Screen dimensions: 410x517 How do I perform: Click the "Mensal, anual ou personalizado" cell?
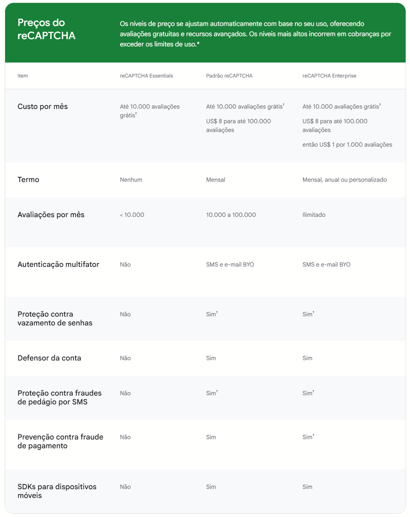tap(344, 180)
